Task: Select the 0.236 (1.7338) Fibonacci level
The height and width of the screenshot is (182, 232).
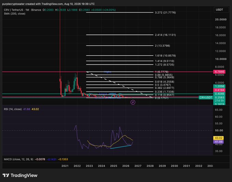Action: tap(164, 92)
